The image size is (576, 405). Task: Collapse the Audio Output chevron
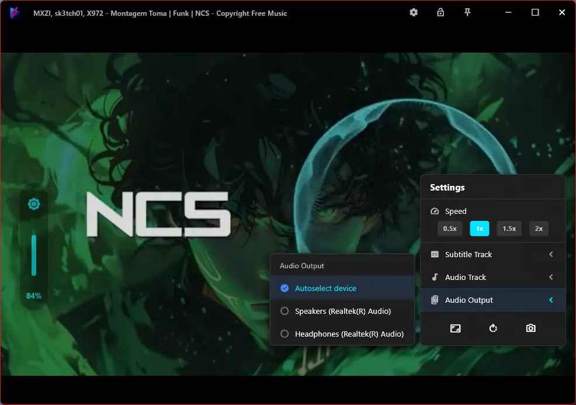tap(551, 300)
